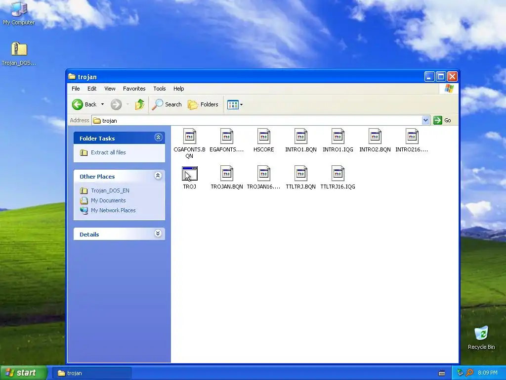Select the TROJAN.BQN file icon
The height and width of the screenshot is (380, 506).
(x=226, y=173)
